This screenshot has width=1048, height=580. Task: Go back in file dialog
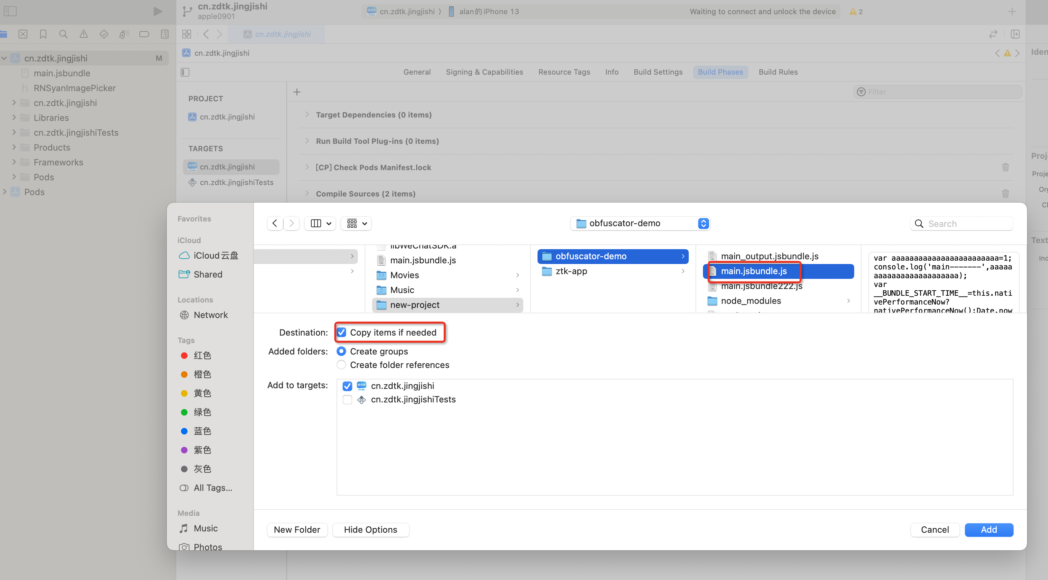[275, 223]
